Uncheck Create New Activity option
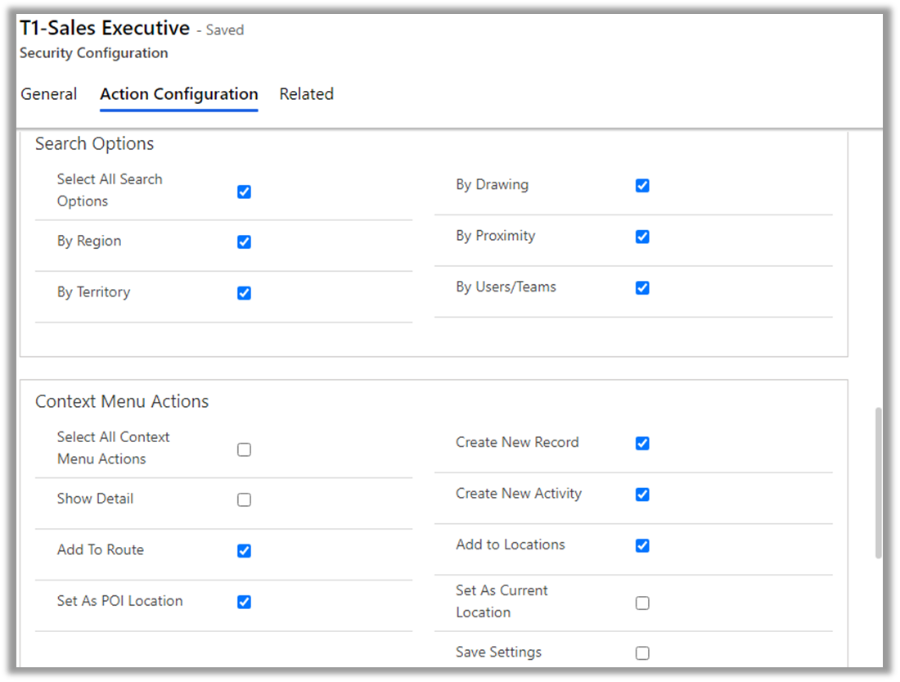The width and height of the screenshot is (900, 682). click(642, 495)
